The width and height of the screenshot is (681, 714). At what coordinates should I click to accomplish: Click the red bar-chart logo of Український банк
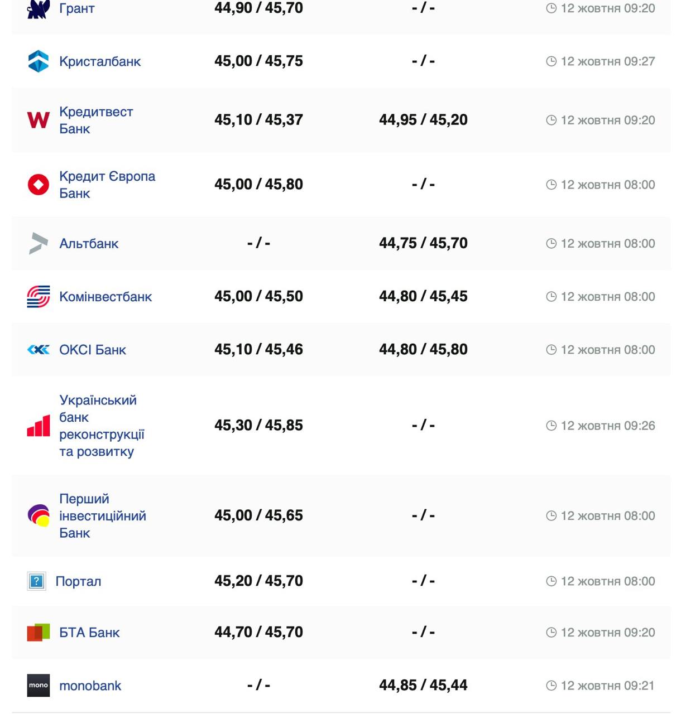[x=38, y=426]
